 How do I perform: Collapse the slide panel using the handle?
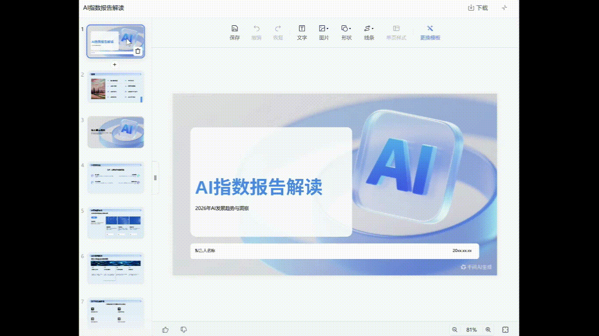[155, 178]
